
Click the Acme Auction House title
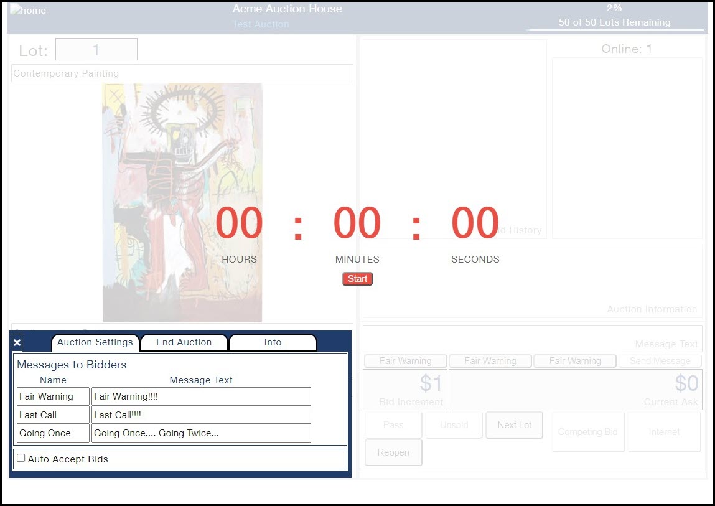click(287, 9)
